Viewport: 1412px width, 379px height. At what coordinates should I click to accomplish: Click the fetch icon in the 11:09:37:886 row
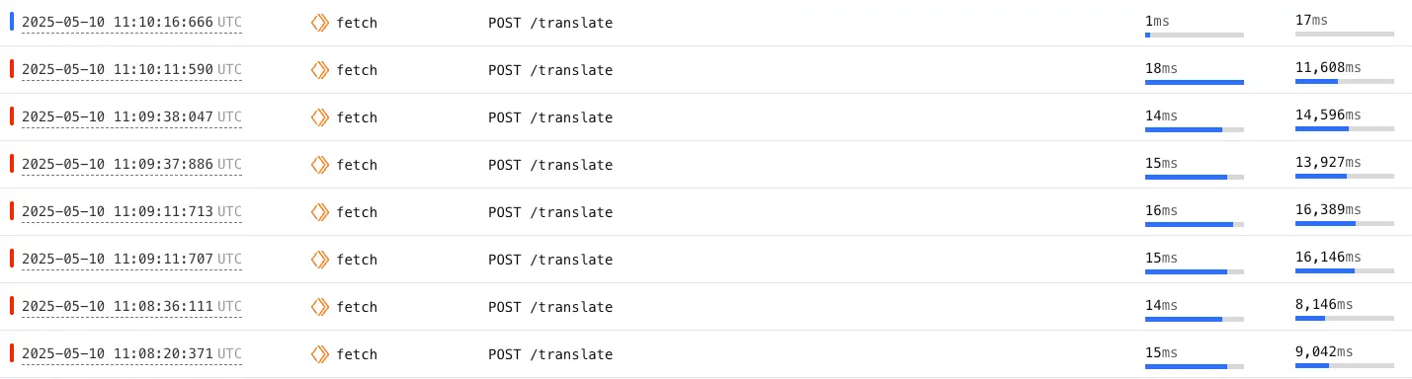click(319, 165)
